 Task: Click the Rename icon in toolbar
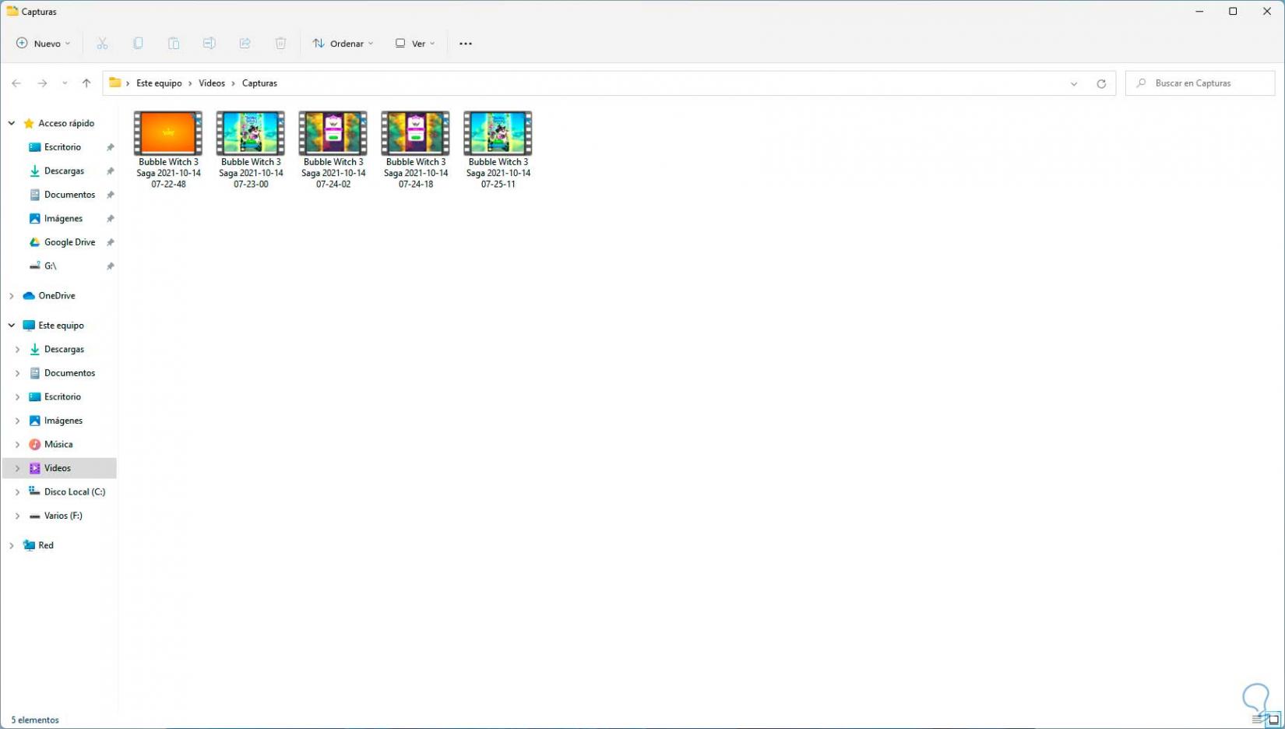[x=209, y=44]
